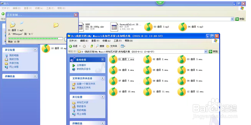Select the 10 曲目 10.wma music file icon

pos(113,92)
